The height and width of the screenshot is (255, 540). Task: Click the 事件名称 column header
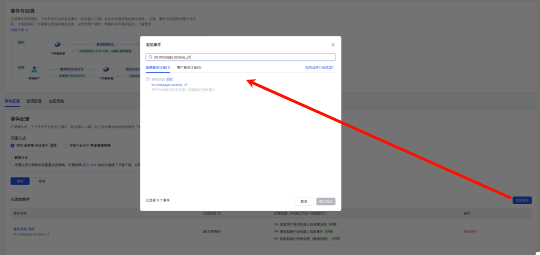pos(20,214)
